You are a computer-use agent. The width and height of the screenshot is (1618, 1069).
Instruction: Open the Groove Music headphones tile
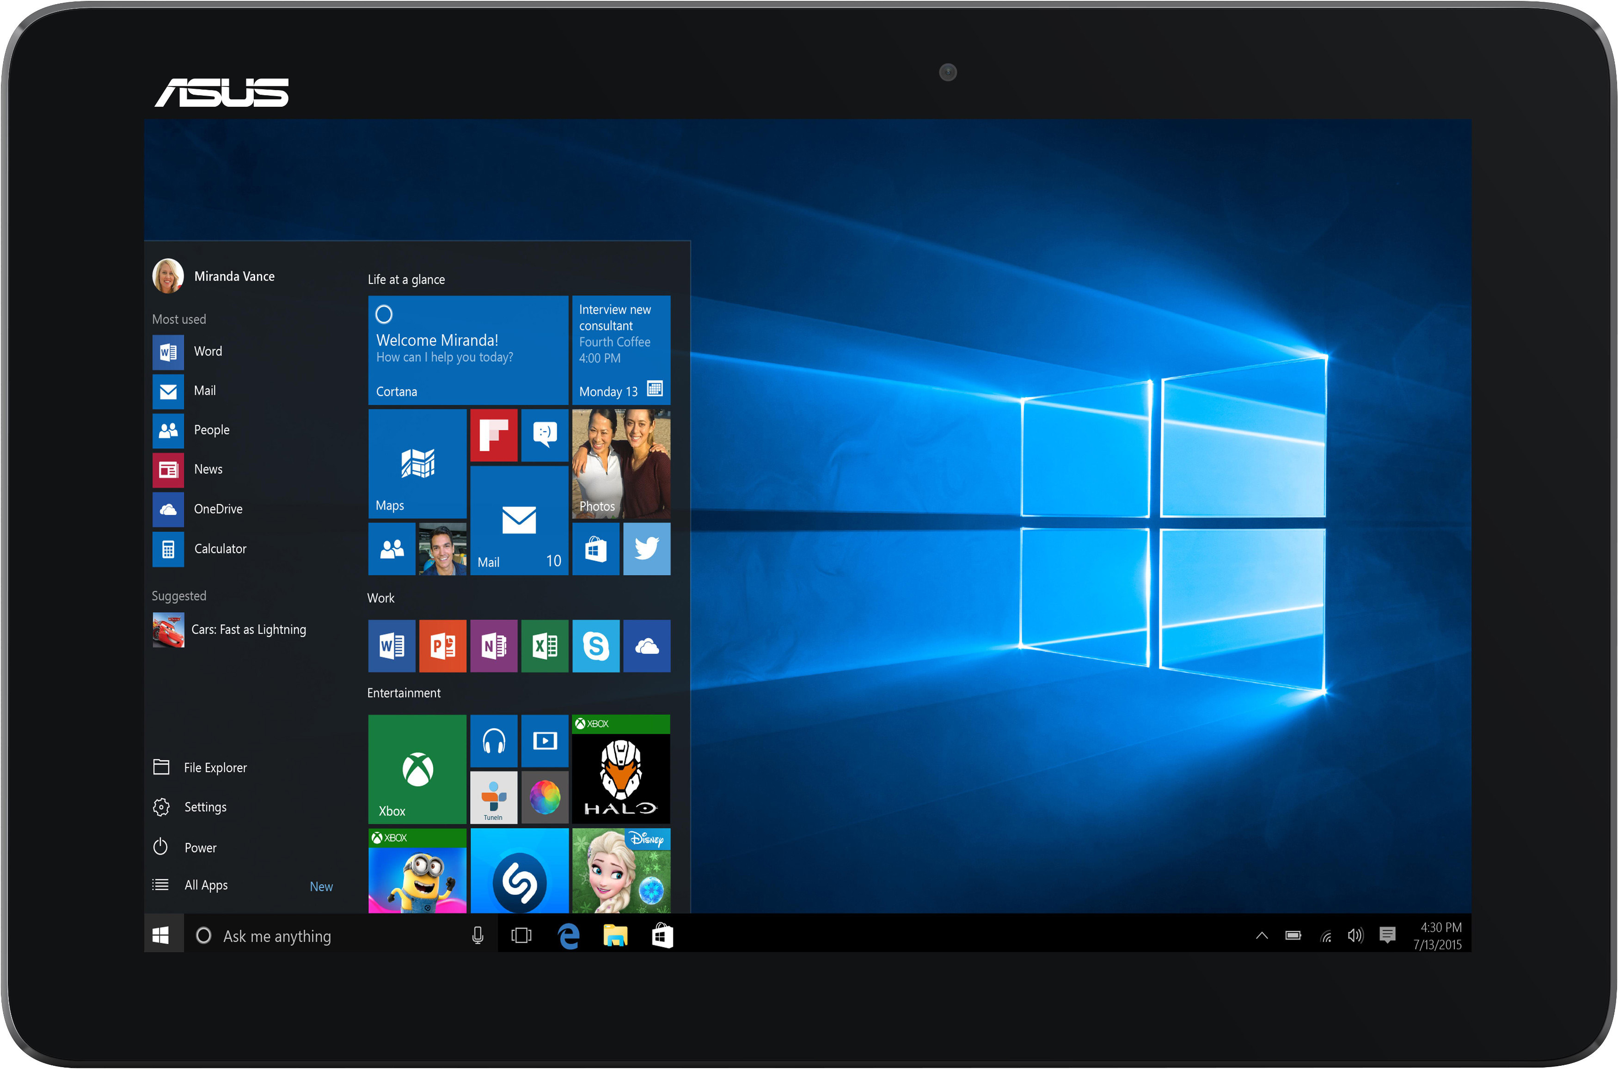point(494,740)
